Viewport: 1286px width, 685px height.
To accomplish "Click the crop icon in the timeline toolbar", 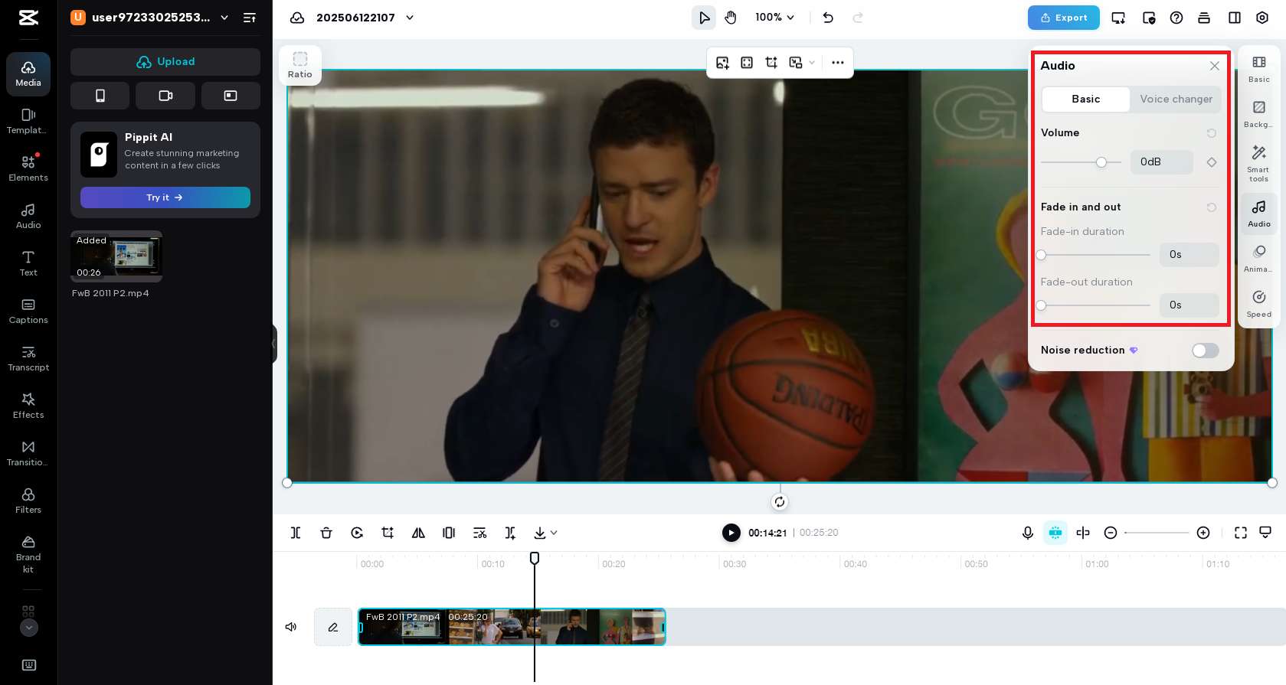I will coord(388,533).
